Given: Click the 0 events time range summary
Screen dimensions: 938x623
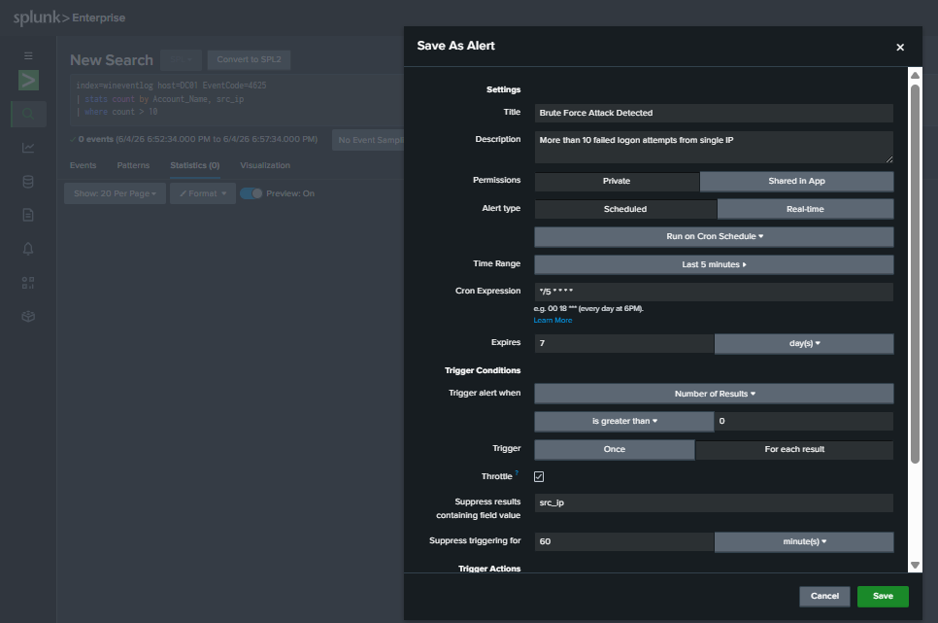Looking at the screenshot, I should click(x=197, y=140).
